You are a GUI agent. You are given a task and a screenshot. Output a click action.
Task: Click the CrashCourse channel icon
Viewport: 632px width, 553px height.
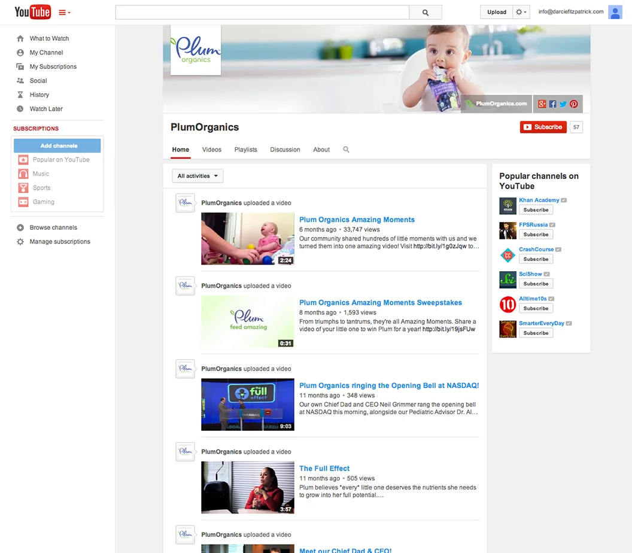click(508, 255)
